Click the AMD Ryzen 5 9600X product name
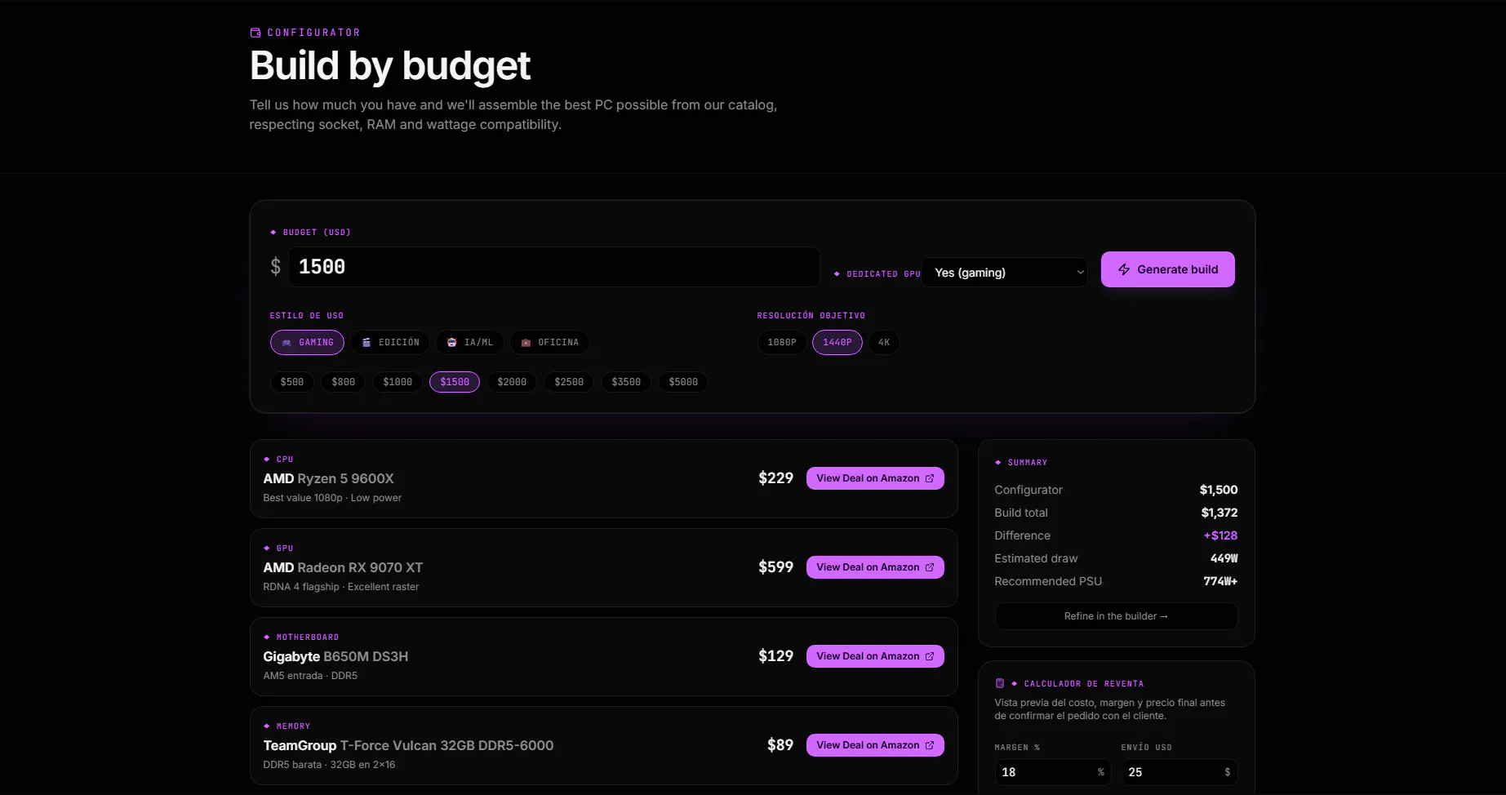The image size is (1506, 795). click(x=328, y=478)
